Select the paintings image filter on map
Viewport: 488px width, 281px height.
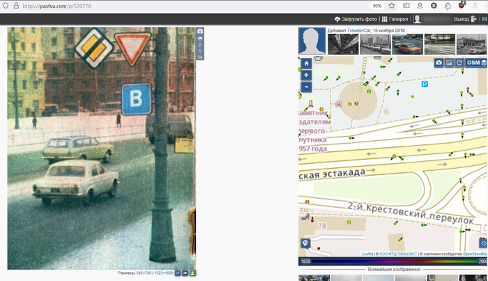coord(449,63)
